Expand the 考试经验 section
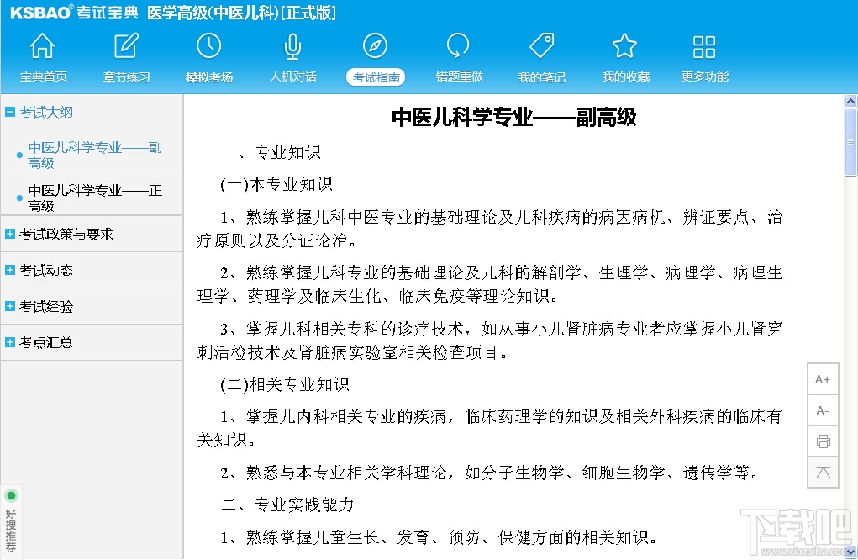 tap(10, 306)
